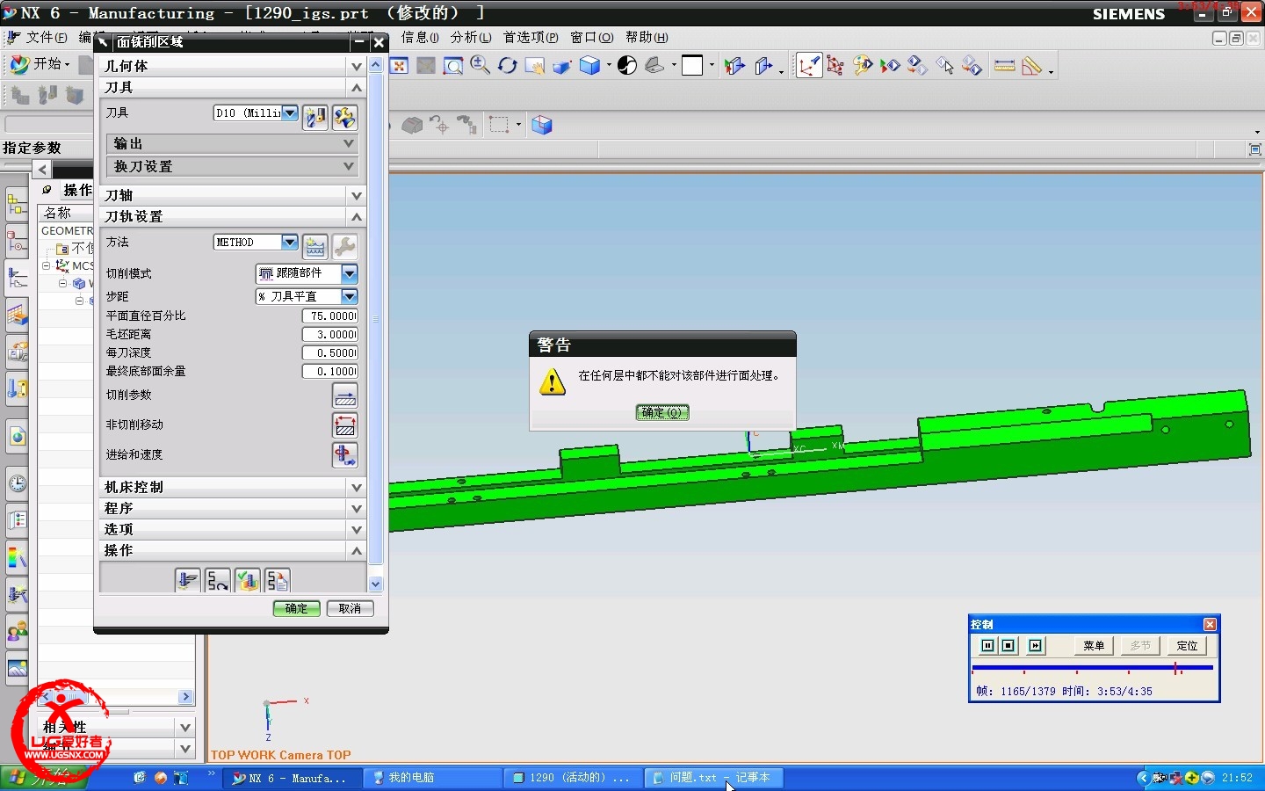This screenshot has width=1265, height=791.
Task: Select the Pan hand tool
Action: pos(534,66)
